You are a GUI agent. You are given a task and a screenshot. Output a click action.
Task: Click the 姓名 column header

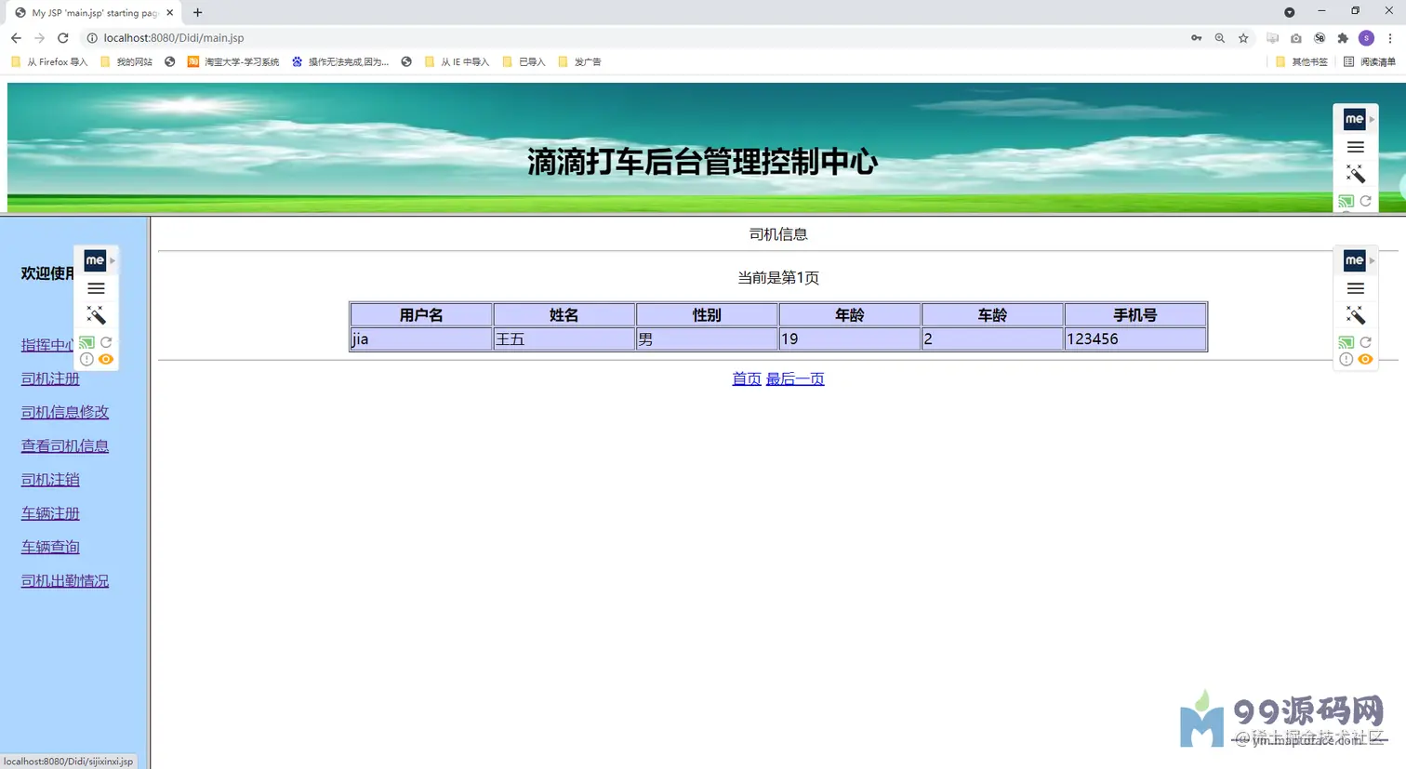(564, 315)
